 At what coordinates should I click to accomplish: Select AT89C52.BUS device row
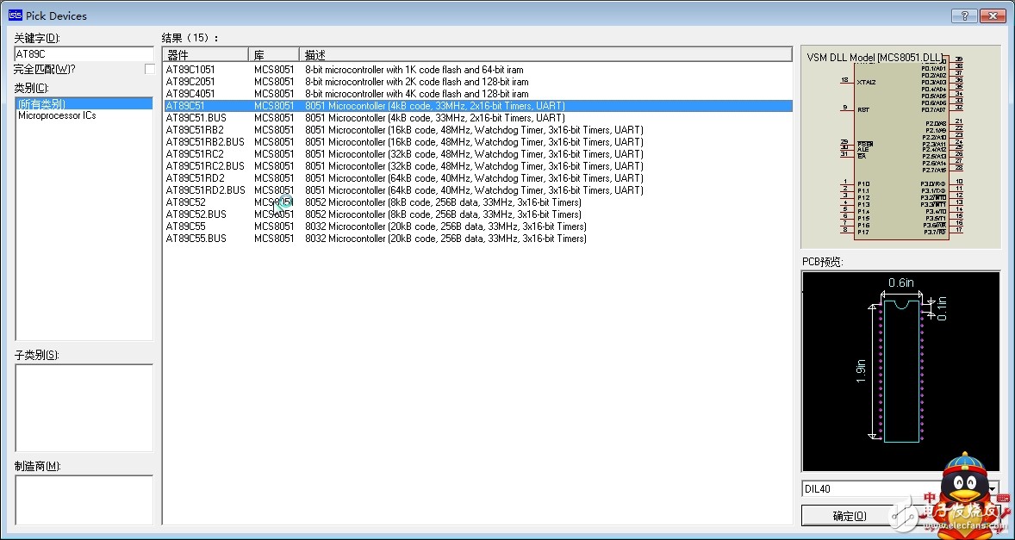pos(477,214)
